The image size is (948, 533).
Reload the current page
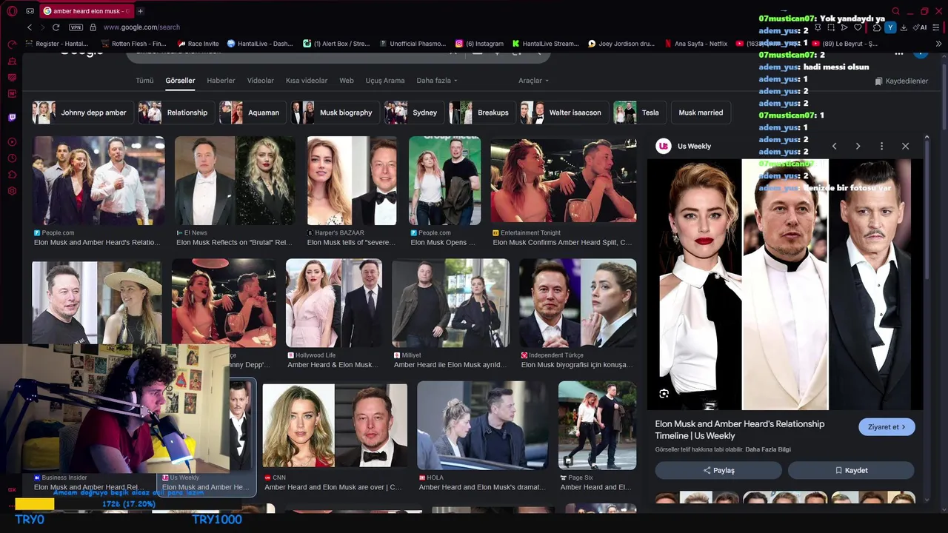(x=54, y=27)
